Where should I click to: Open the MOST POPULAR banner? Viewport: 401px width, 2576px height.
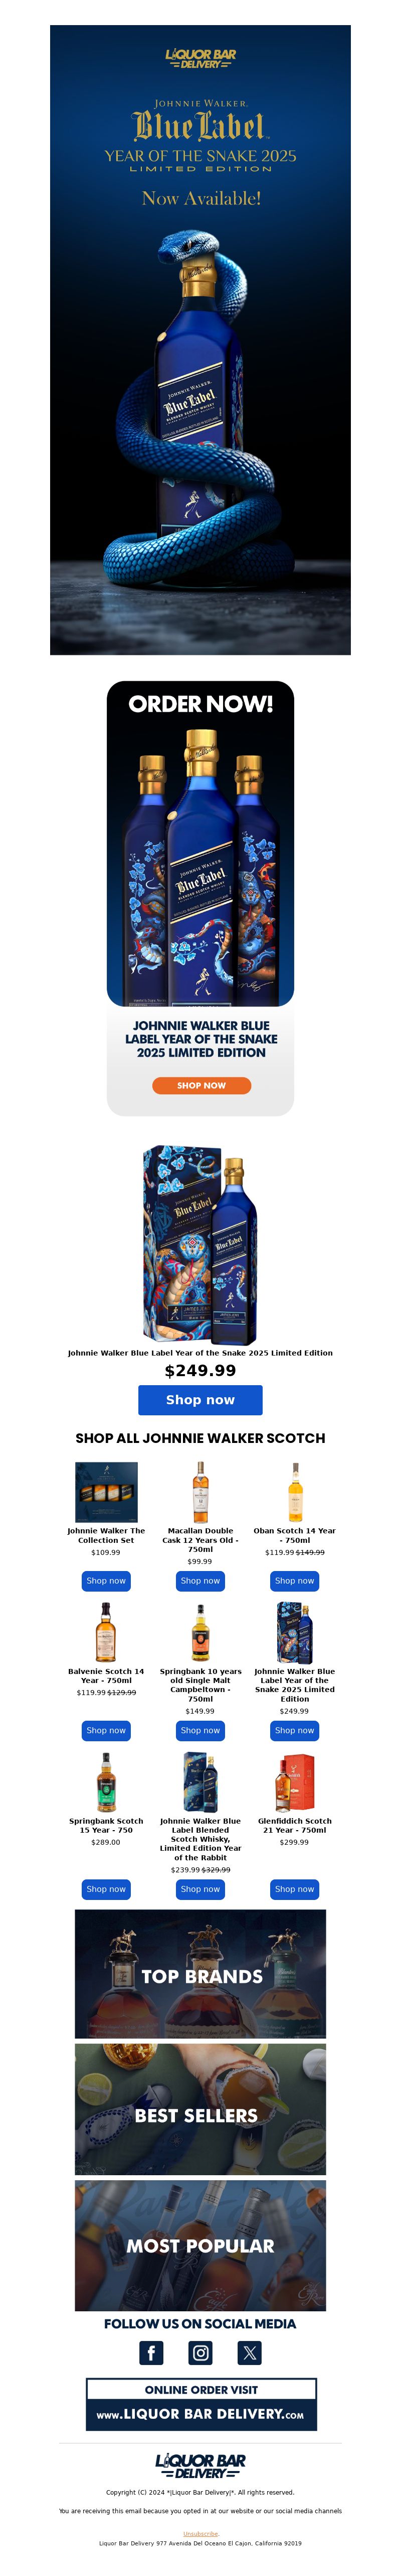click(x=200, y=2245)
